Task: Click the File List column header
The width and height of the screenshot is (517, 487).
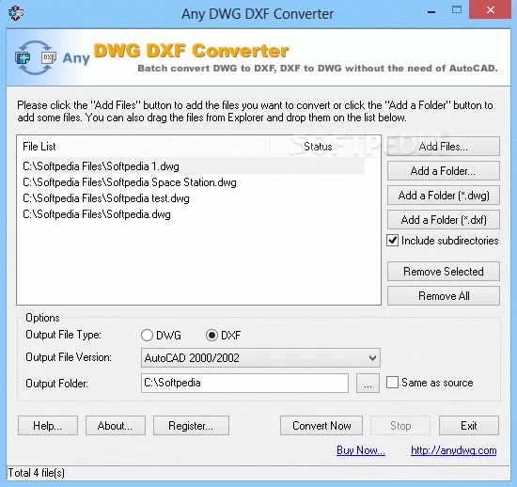Action: [x=144, y=147]
